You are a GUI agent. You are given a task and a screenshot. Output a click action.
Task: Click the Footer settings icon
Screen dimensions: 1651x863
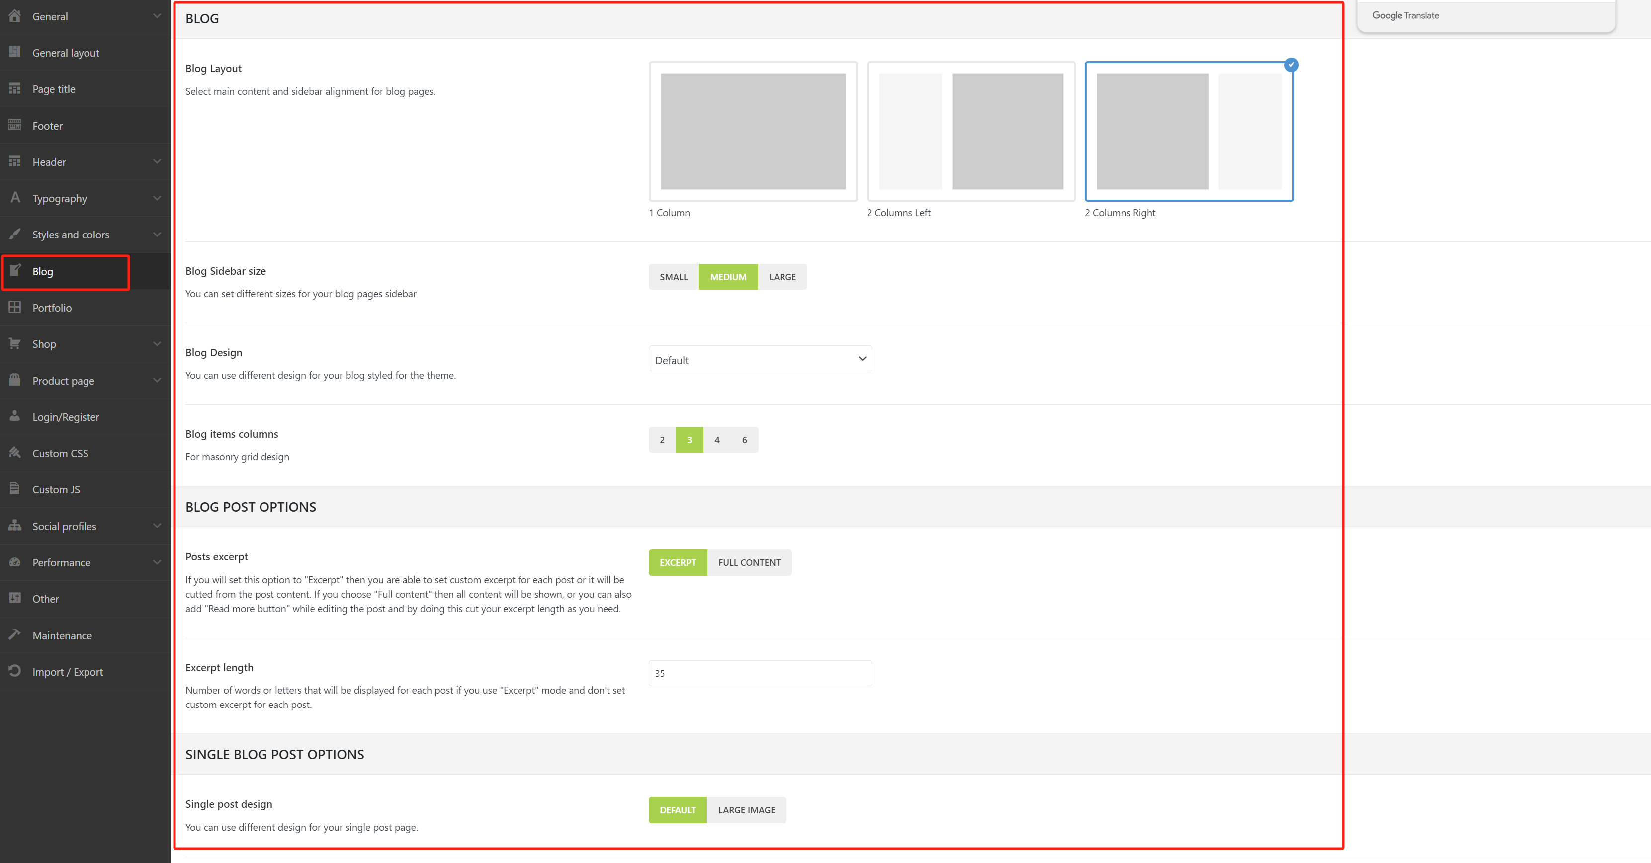click(15, 126)
